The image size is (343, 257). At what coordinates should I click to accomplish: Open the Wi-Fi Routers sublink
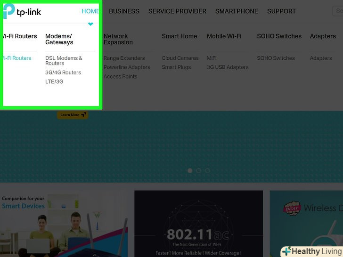[16, 58]
